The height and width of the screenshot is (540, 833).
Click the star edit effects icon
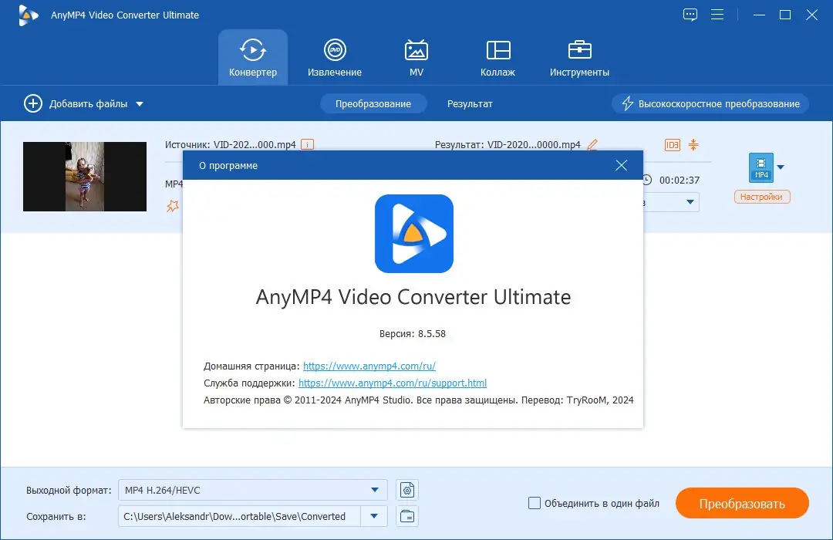[173, 206]
